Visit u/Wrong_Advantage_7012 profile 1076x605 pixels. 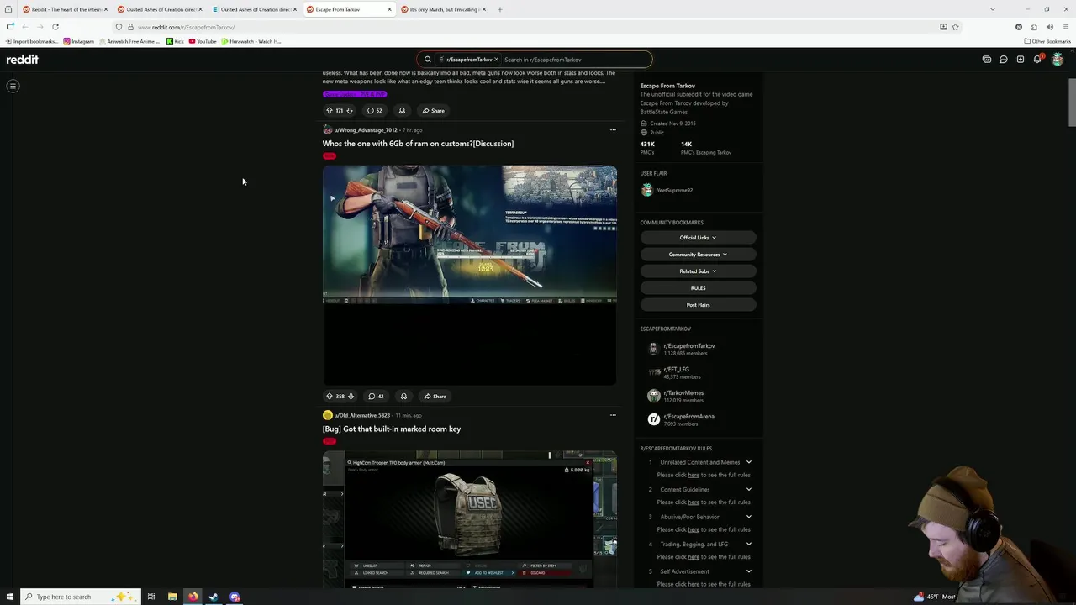[x=365, y=130]
